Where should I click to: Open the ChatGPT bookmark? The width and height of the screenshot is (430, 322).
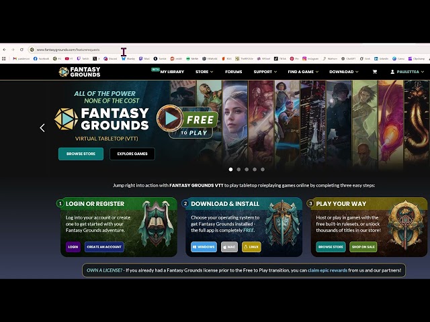pyautogui.click(x=348, y=58)
